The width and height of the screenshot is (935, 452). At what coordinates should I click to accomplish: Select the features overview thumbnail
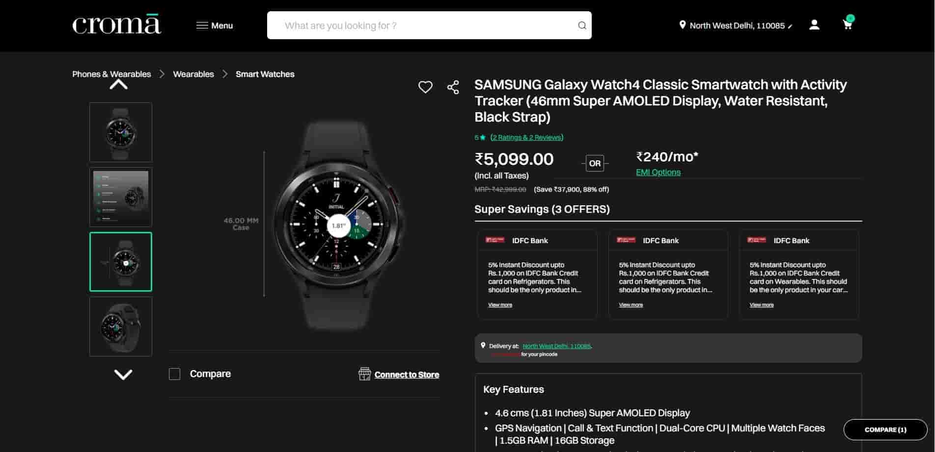(121, 197)
